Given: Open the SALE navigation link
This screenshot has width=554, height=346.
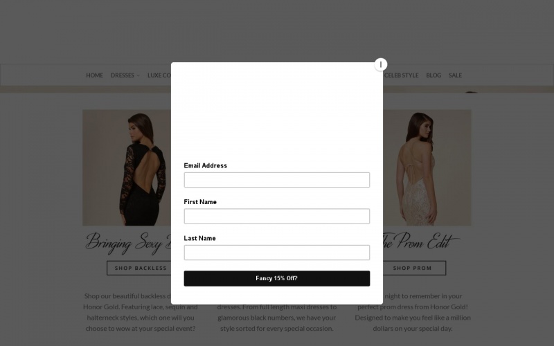Looking at the screenshot, I should [x=455, y=75].
